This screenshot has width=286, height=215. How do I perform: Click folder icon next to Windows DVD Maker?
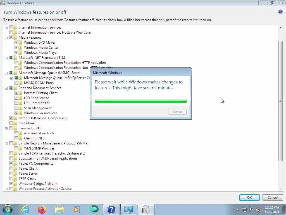(x=20, y=43)
